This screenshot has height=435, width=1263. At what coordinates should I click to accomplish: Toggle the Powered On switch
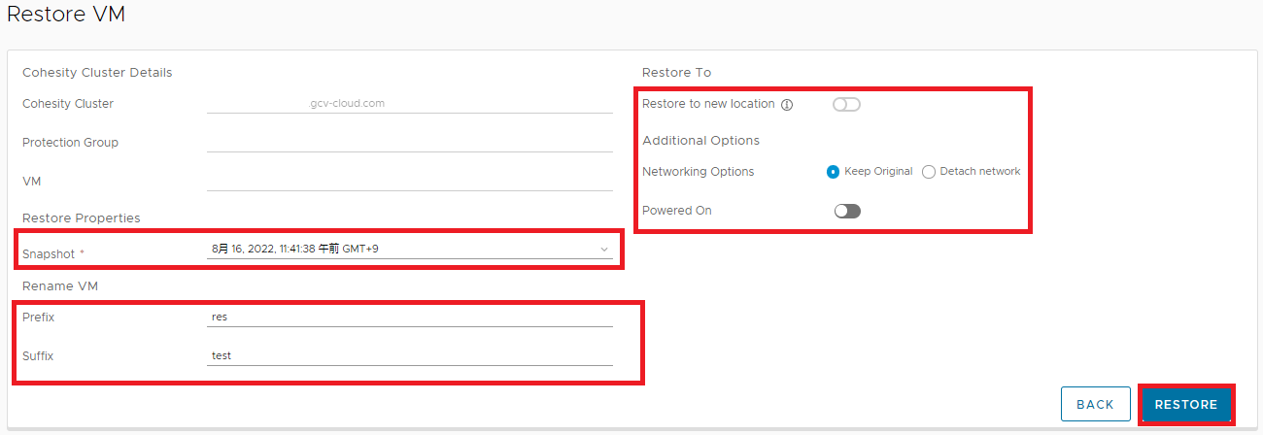point(847,211)
